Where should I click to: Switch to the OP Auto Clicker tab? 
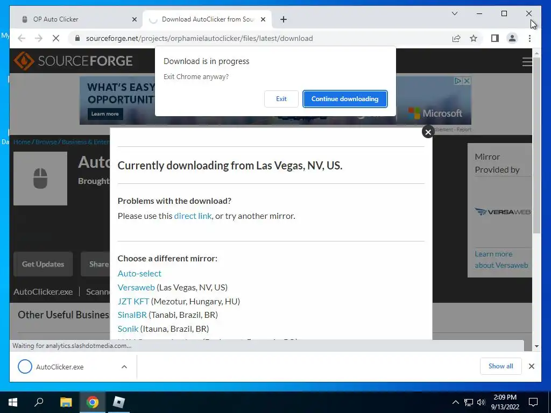[79, 19]
